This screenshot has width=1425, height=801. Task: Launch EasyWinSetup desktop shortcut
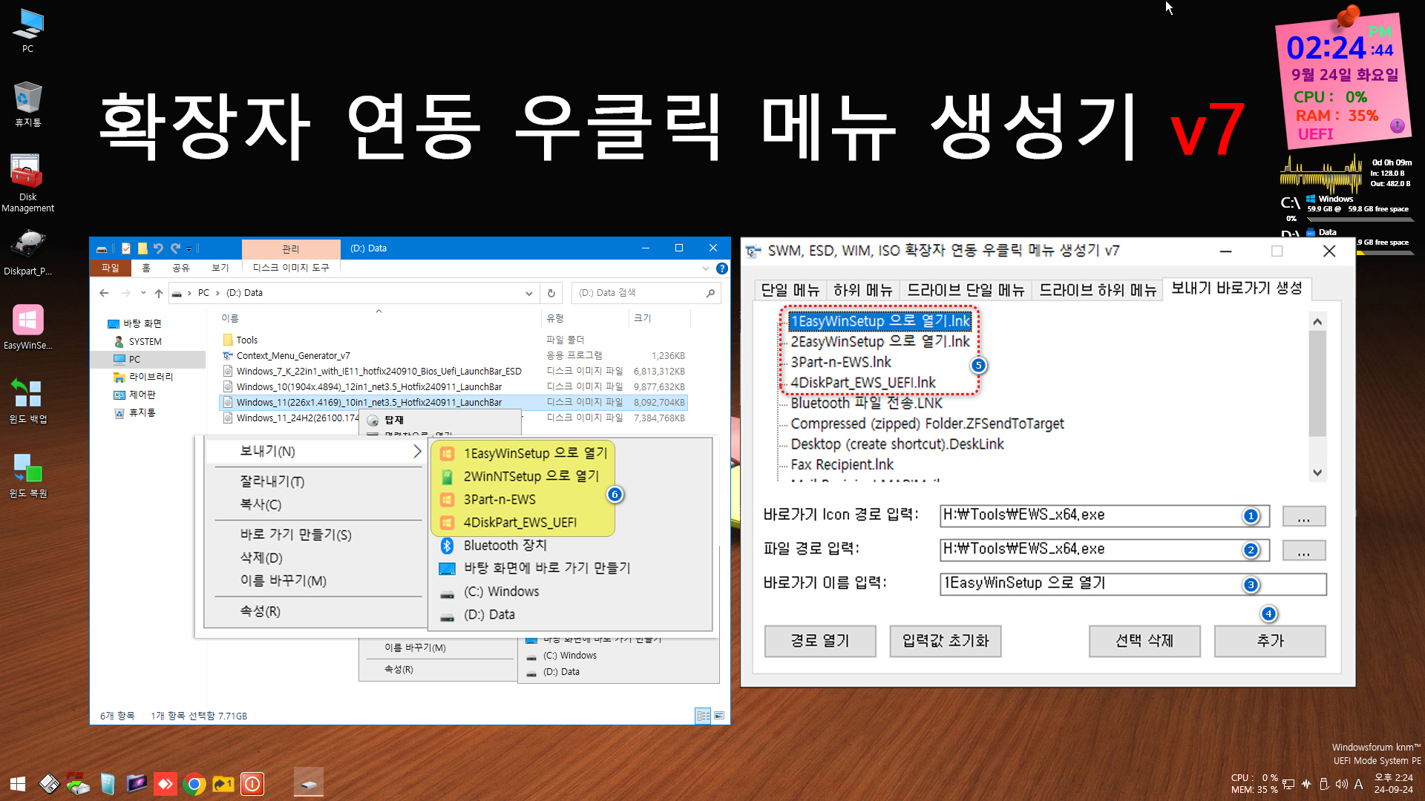pyautogui.click(x=27, y=326)
